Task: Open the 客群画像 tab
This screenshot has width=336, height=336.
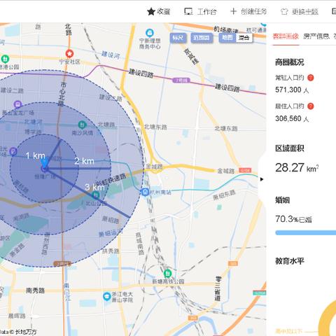Action: tap(286, 36)
